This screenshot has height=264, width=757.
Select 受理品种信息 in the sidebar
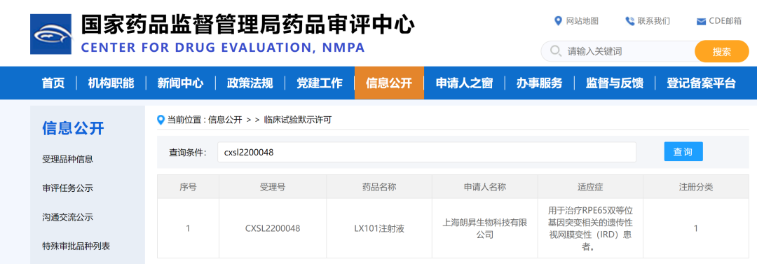pyautogui.click(x=67, y=159)
